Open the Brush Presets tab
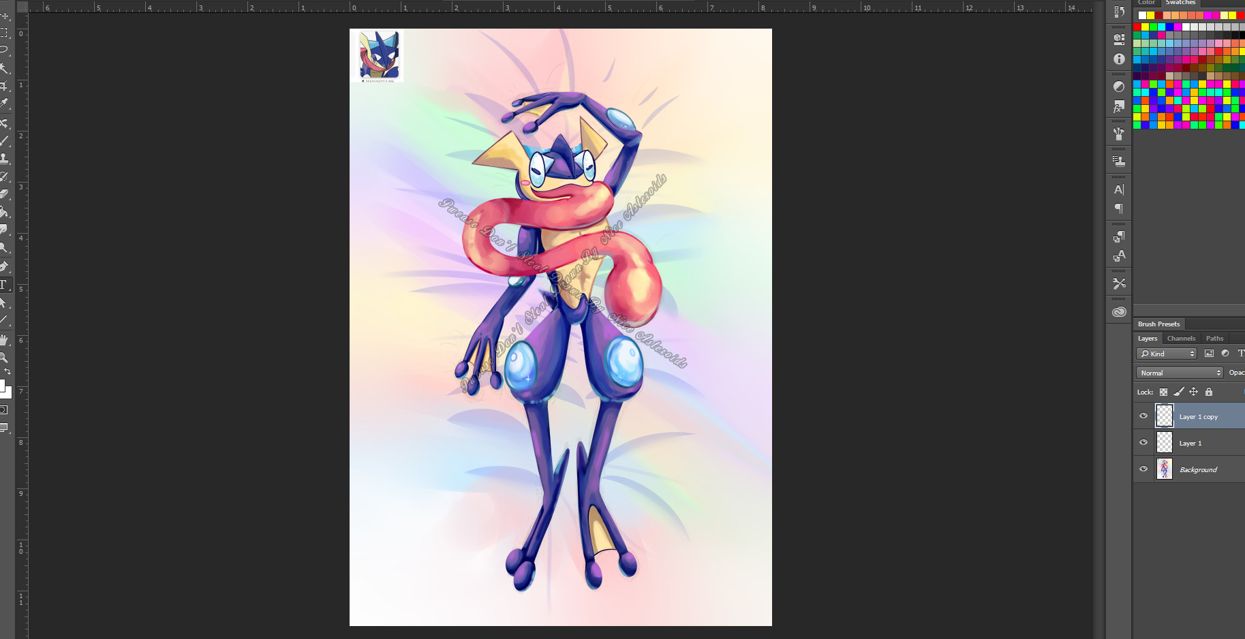The image size is (1245, 639). (x=1158, y=324)
